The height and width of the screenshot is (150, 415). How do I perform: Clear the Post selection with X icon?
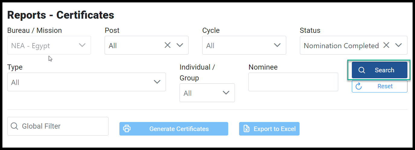pos(168,45)
